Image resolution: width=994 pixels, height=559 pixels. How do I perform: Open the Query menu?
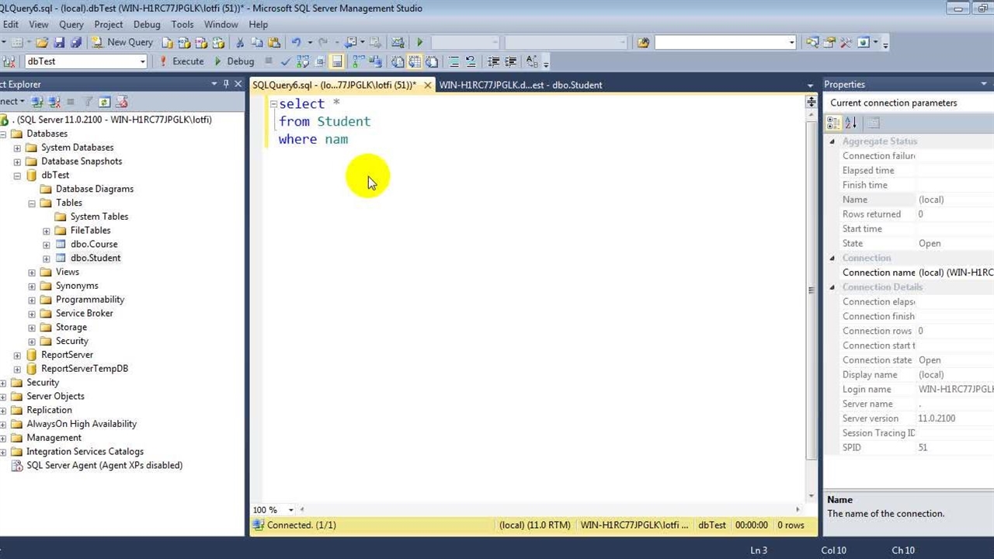[71, 24]
